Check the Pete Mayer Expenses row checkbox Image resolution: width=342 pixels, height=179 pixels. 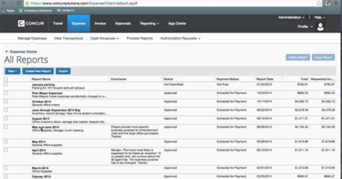[x=6, y=93]
